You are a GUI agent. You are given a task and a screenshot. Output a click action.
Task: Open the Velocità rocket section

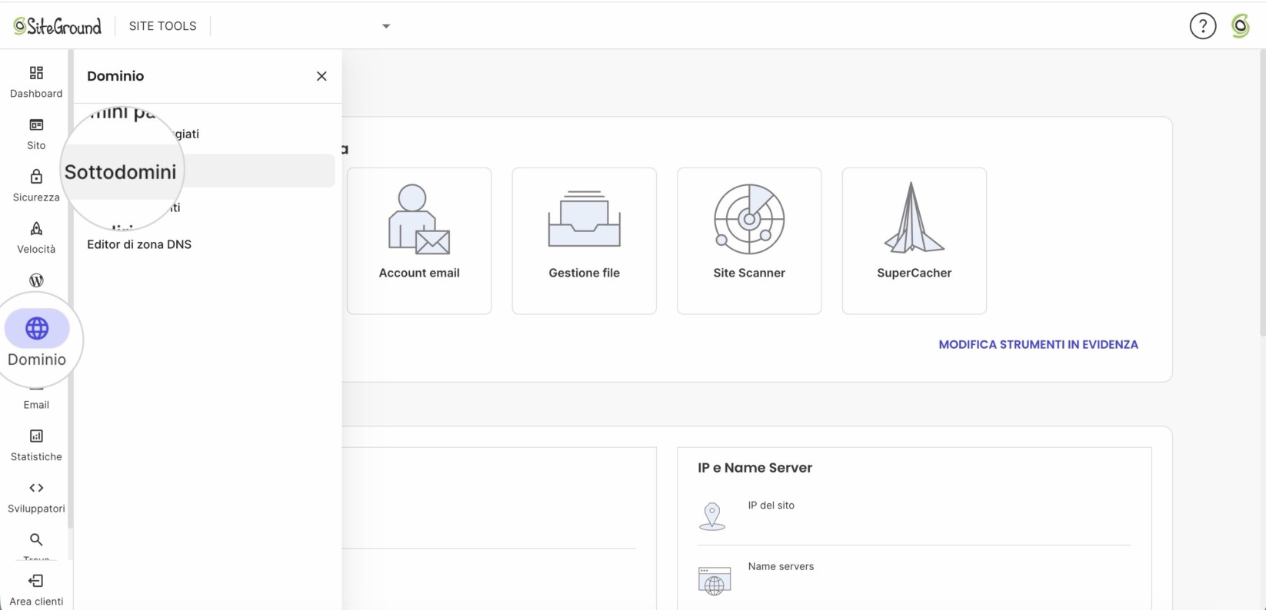coord(36,238)
